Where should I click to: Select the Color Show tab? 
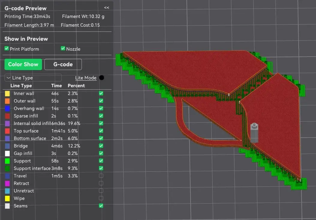point(23,64)
